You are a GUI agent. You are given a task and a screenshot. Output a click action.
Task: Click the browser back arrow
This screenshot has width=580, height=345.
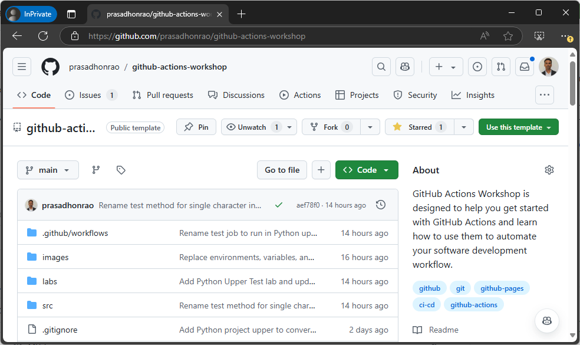[17, 36]
